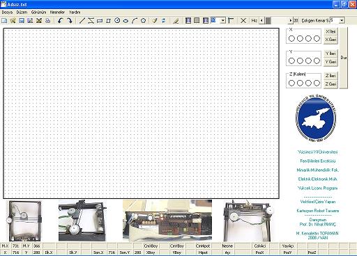
Task: Click the corner axis origin icon
Action: (x=231, y=21)
